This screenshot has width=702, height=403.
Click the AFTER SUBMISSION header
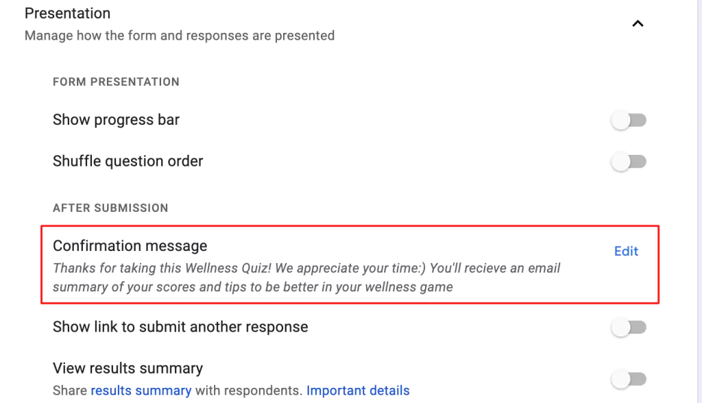(109, 208)
